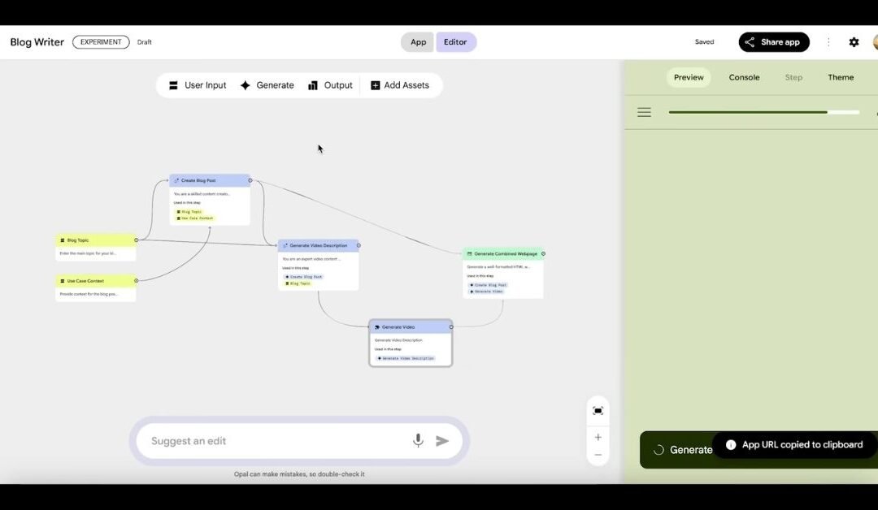Open the Theme tab

point(841,77)
